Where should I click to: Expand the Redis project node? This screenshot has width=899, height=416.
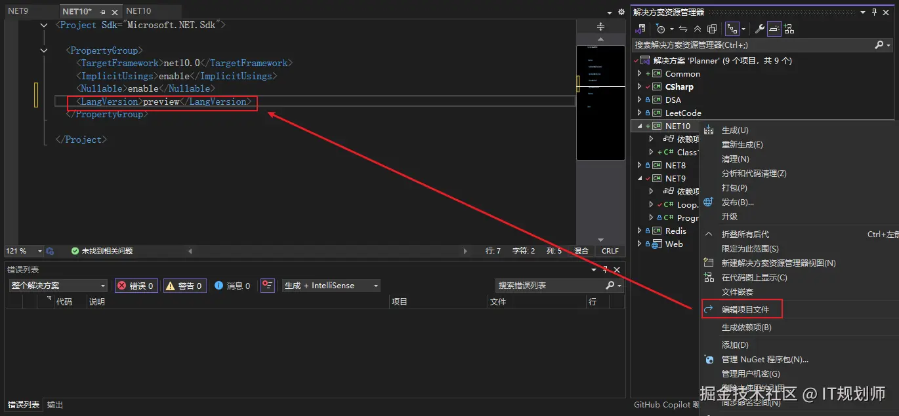[640, 231]
